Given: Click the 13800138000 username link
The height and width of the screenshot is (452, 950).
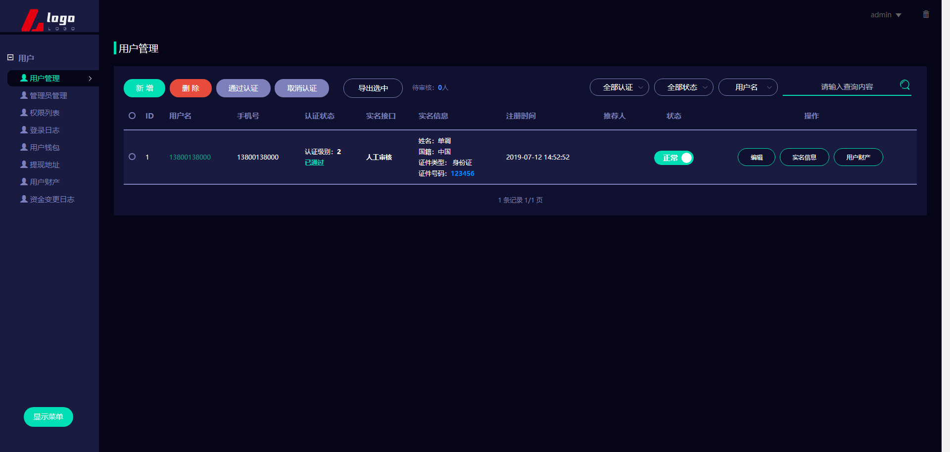Looking at the screenshot, I should (x=190, y=157).
